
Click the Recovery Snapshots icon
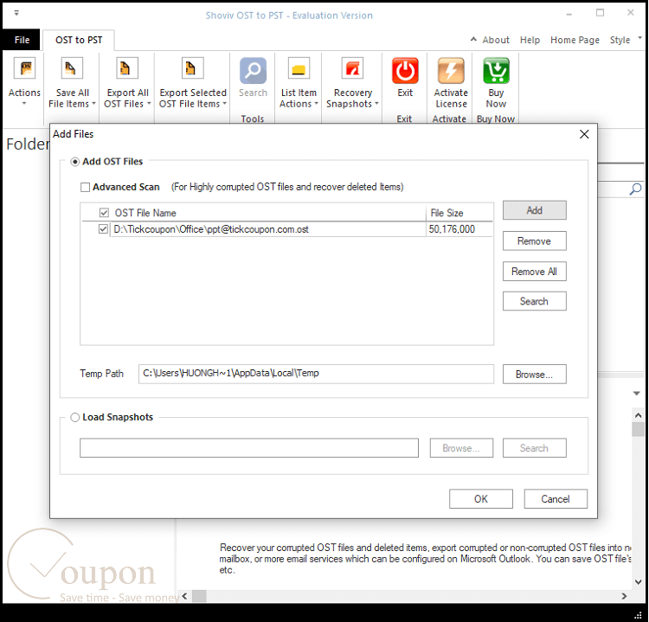[x=353, y=68]
